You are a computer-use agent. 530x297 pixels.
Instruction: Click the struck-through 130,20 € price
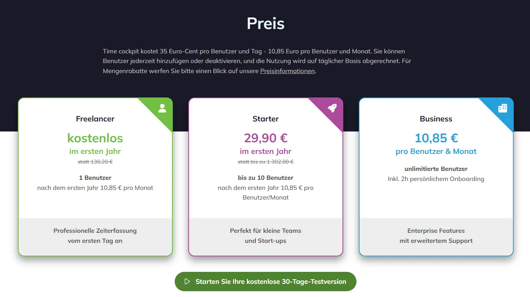pyautogui.click(x=95, y=162)
